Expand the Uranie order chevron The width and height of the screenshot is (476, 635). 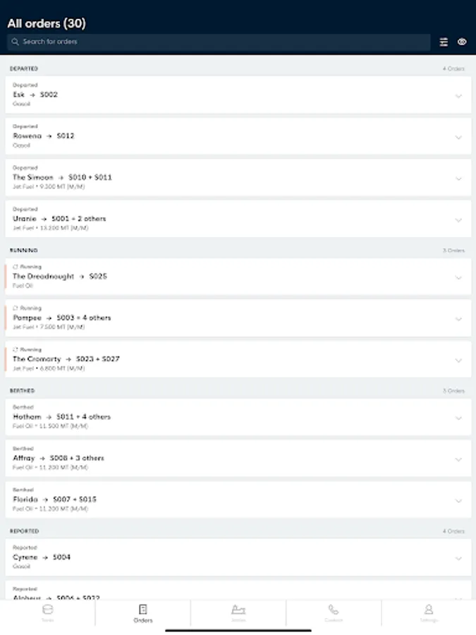coord(458,220)
